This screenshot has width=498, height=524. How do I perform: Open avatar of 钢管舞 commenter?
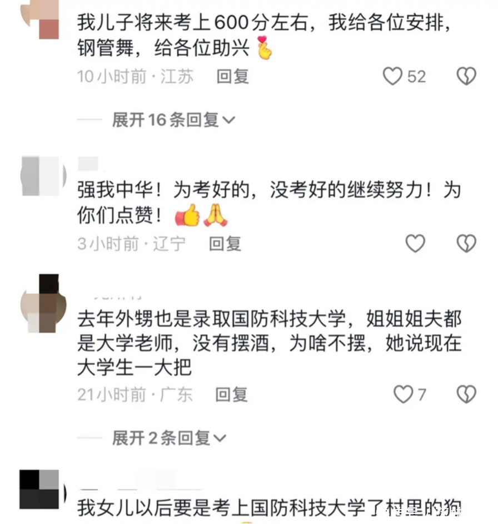click(x=40, y=19)
